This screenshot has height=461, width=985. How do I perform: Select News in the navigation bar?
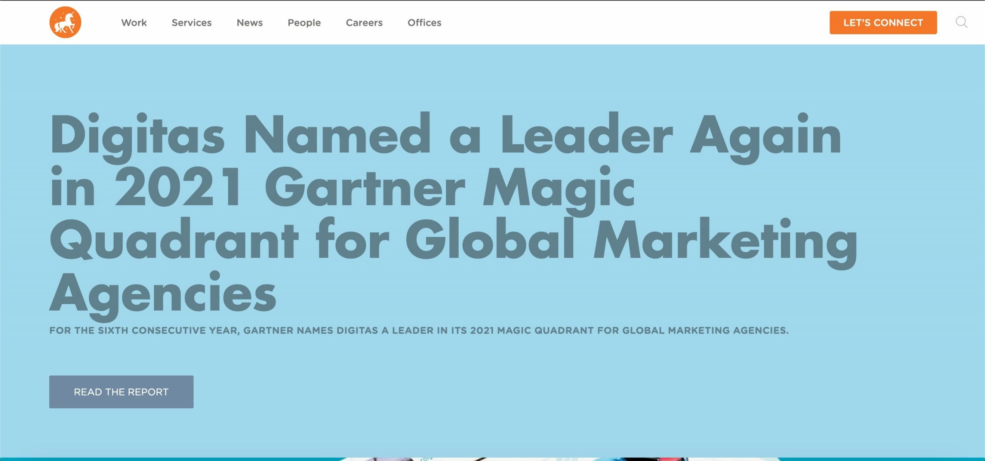pos(249,23)
